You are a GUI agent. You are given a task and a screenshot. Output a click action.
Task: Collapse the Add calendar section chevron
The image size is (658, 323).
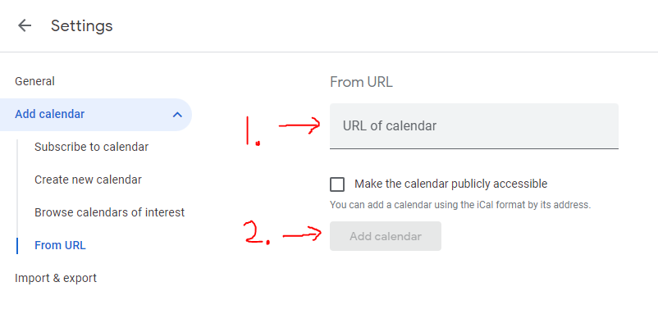(x=177, y=115)
